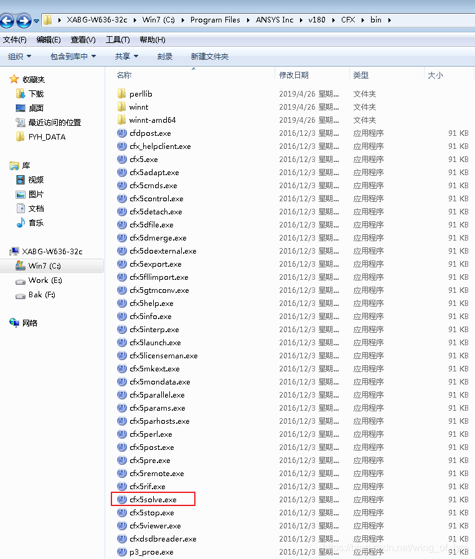Select the cfx5parallel.exe file name
The height and width of the screenshot is (559, 475).
[157, 395]
